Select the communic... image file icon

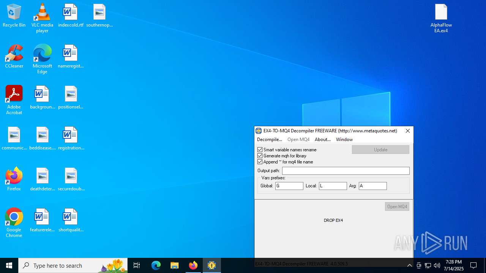(x=14, y=139)
